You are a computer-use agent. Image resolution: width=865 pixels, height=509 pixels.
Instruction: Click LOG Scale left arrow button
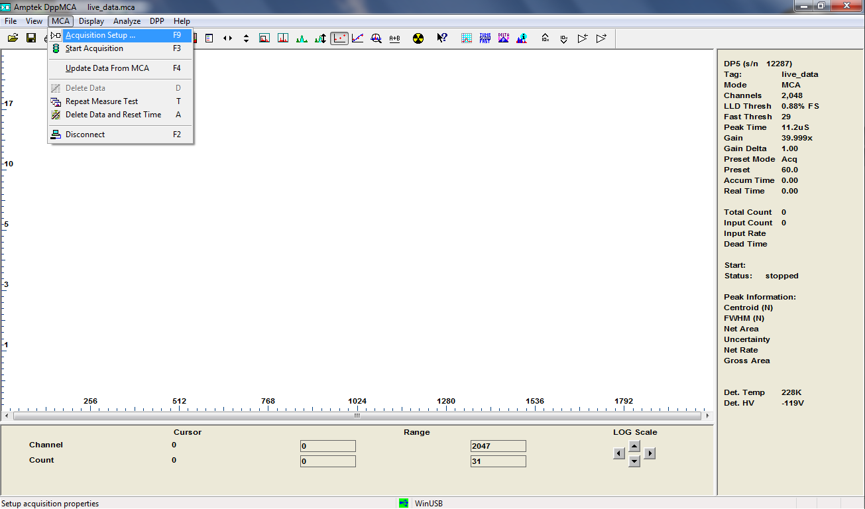click(x=619, y=453)
